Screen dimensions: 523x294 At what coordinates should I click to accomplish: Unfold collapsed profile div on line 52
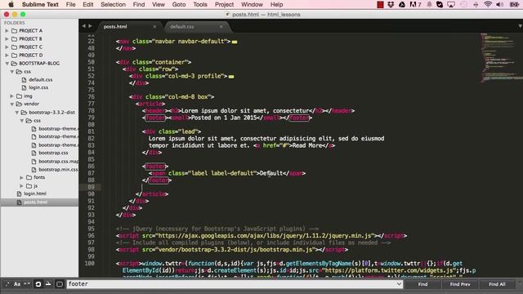[x=231, y=76]
